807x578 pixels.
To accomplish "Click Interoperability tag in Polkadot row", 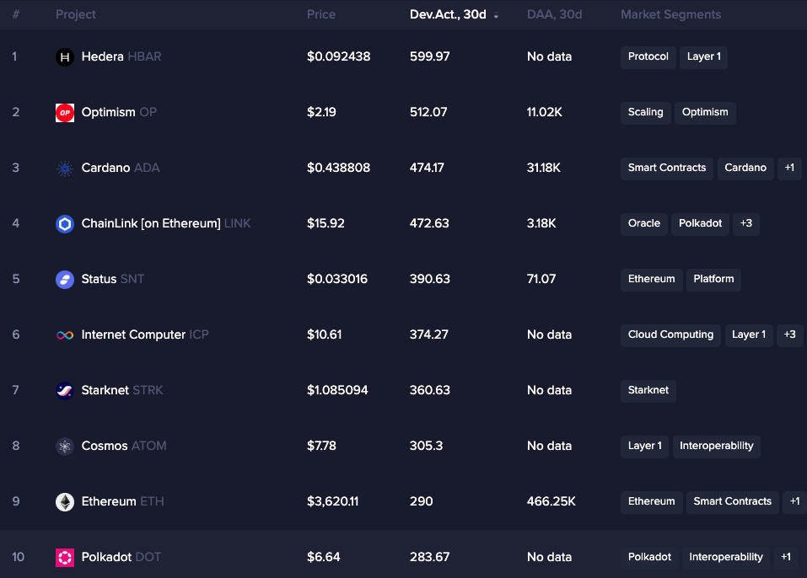I will pyautogui.click(x=726, y=557).
